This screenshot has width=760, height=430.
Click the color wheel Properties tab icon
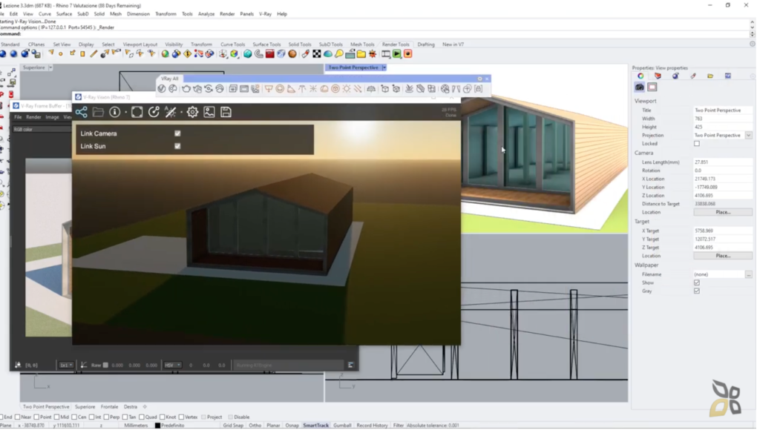pyautogui.click(x=641, y=76)
